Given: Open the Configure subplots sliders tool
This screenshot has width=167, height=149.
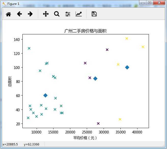Looking at the screenshot, I should [68, 14].
